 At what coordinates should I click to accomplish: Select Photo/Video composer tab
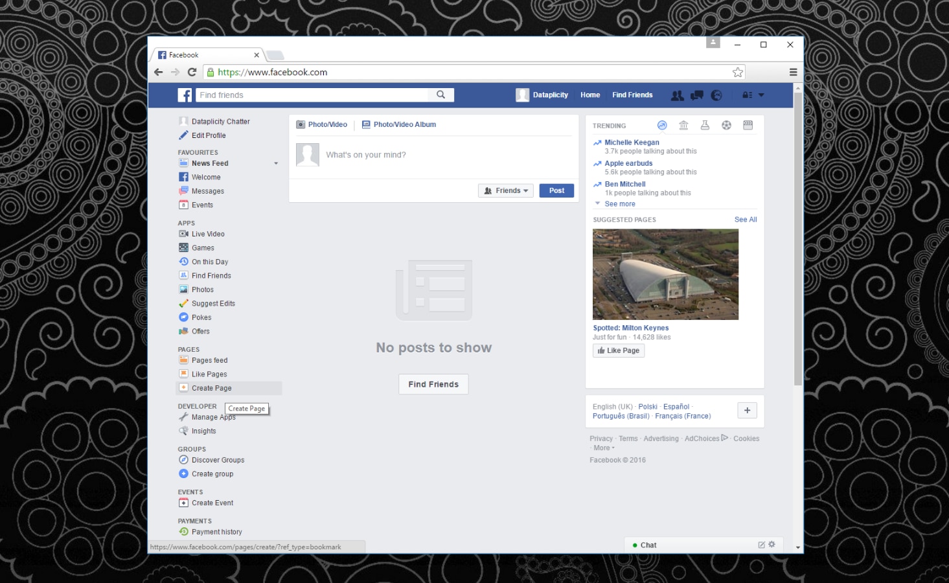321,124
